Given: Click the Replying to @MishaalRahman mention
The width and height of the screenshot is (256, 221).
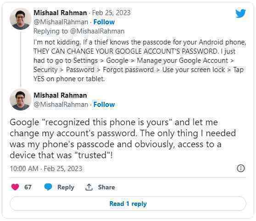Looking at the screenshot, I should click(97, 31).
